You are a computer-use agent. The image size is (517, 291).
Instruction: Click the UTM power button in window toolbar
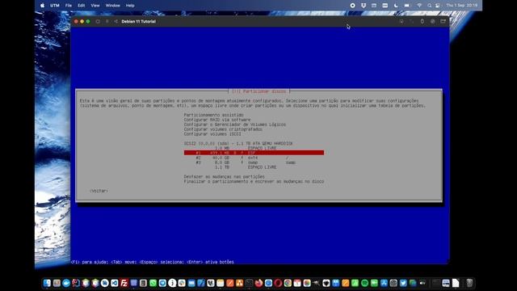(x=98, y=22)
